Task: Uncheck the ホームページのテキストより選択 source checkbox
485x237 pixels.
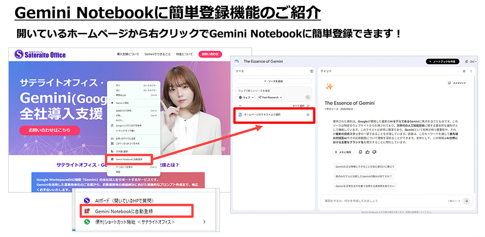Action: (x=308, y=115)
